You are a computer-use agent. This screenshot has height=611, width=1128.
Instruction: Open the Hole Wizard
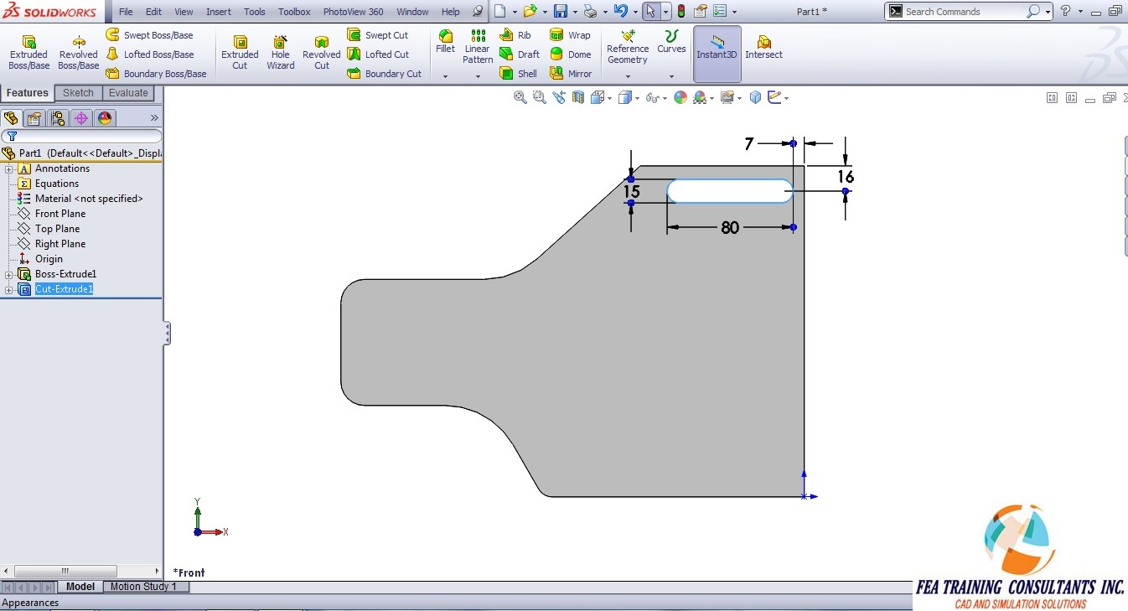click(x=281, y=53)
